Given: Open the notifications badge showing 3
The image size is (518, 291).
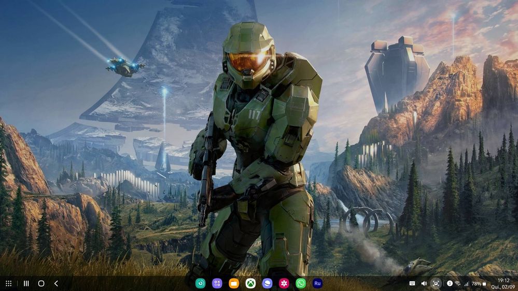Looking at the screenshot, I should click(x=450, y=283).
